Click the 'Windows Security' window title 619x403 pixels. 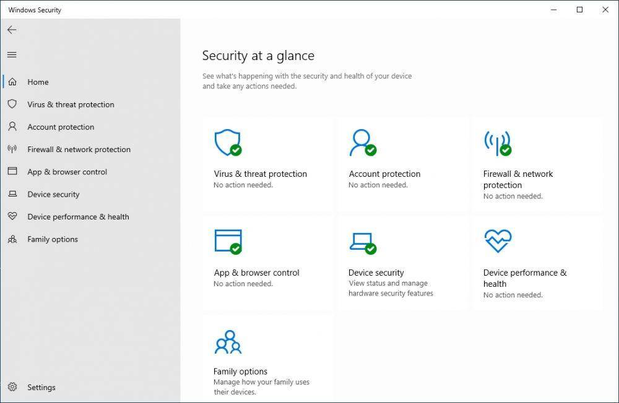point(35,10)
